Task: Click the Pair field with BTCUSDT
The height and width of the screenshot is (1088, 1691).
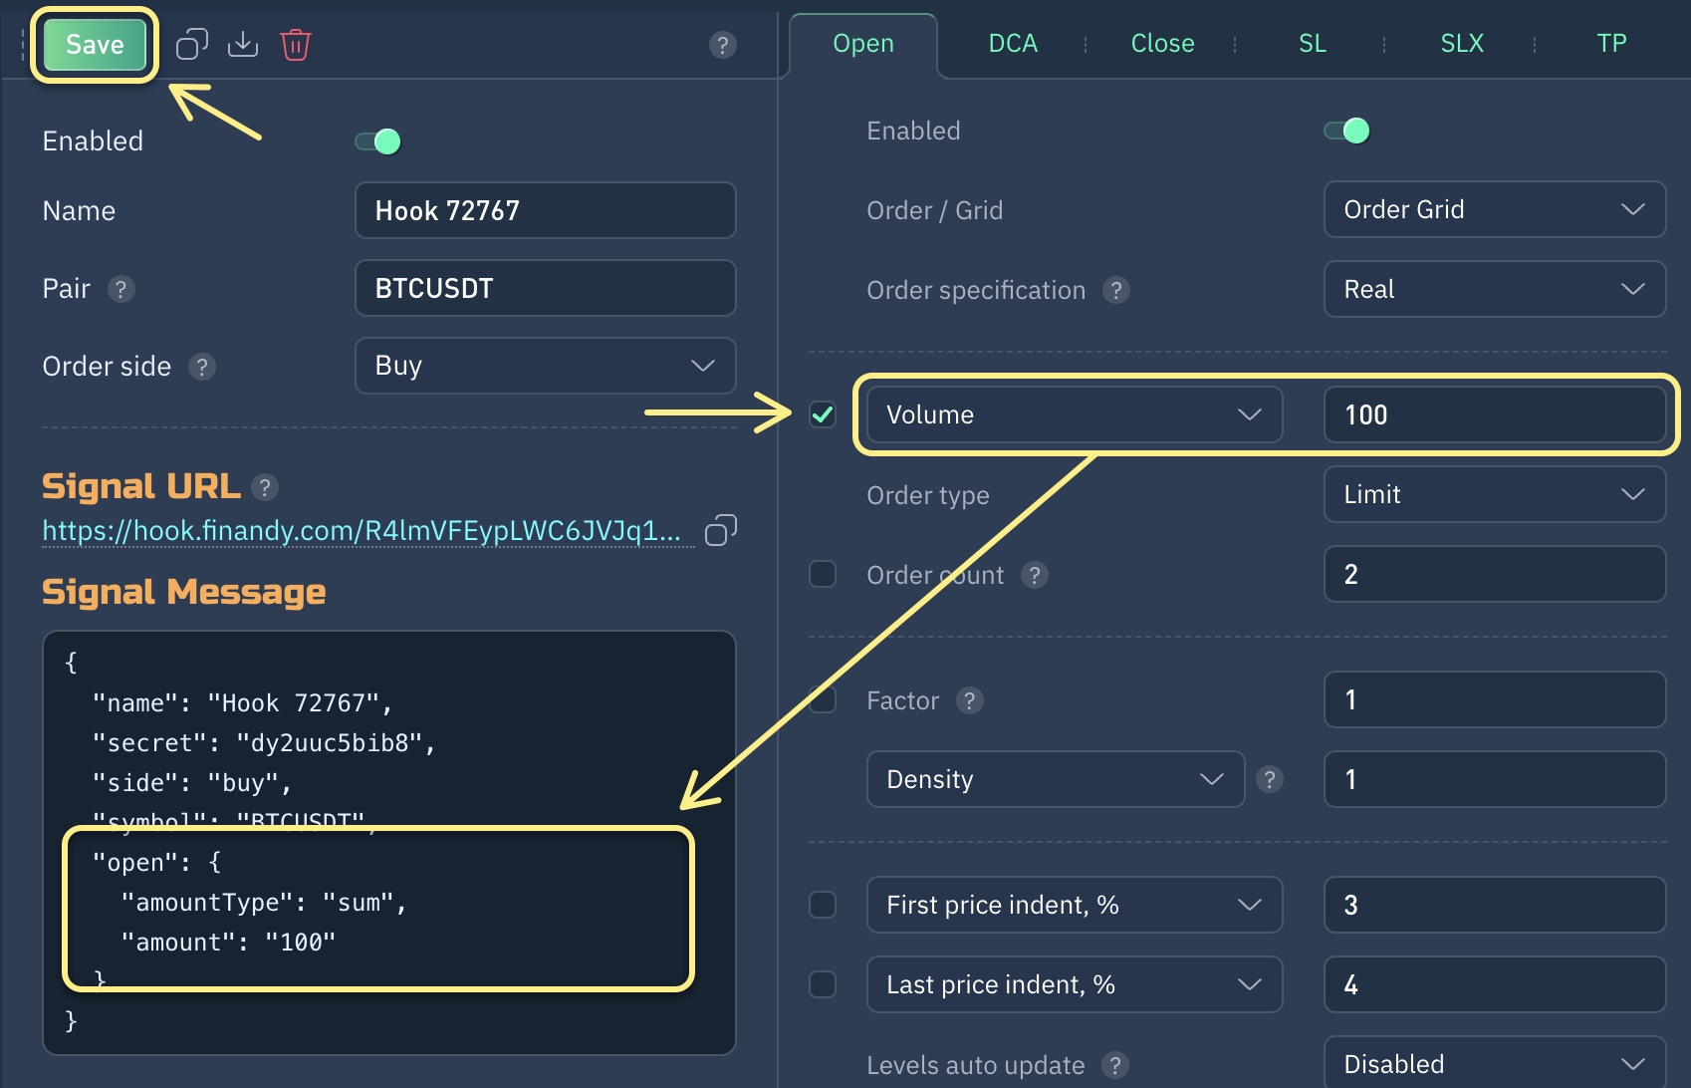Action: pos(545,288)
